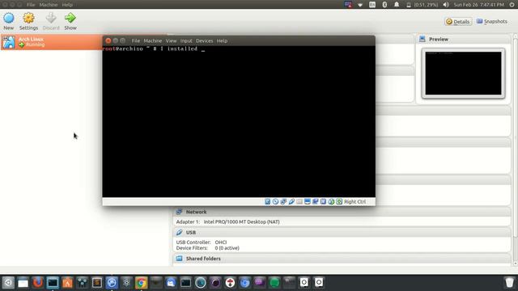Screen dimensions: 518x291
Task: Click inside the Arch Linux terminal screen
Action: pyautogui.click(x=239, y=121)
